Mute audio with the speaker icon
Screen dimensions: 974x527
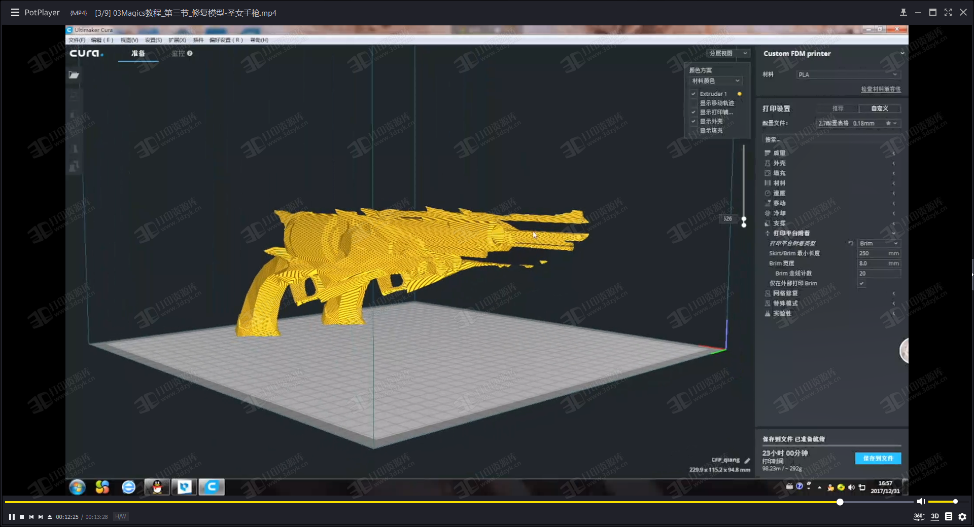(921, 502)
